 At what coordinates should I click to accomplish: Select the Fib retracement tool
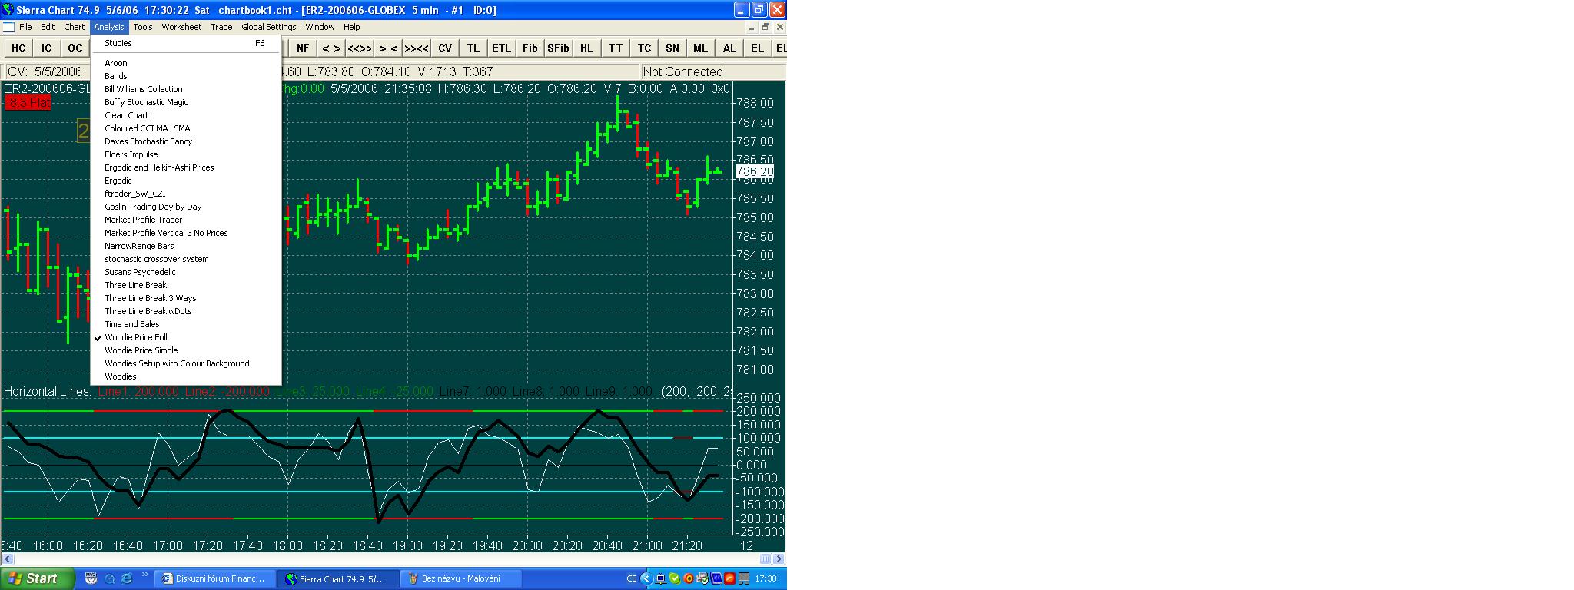click(530, 48)
